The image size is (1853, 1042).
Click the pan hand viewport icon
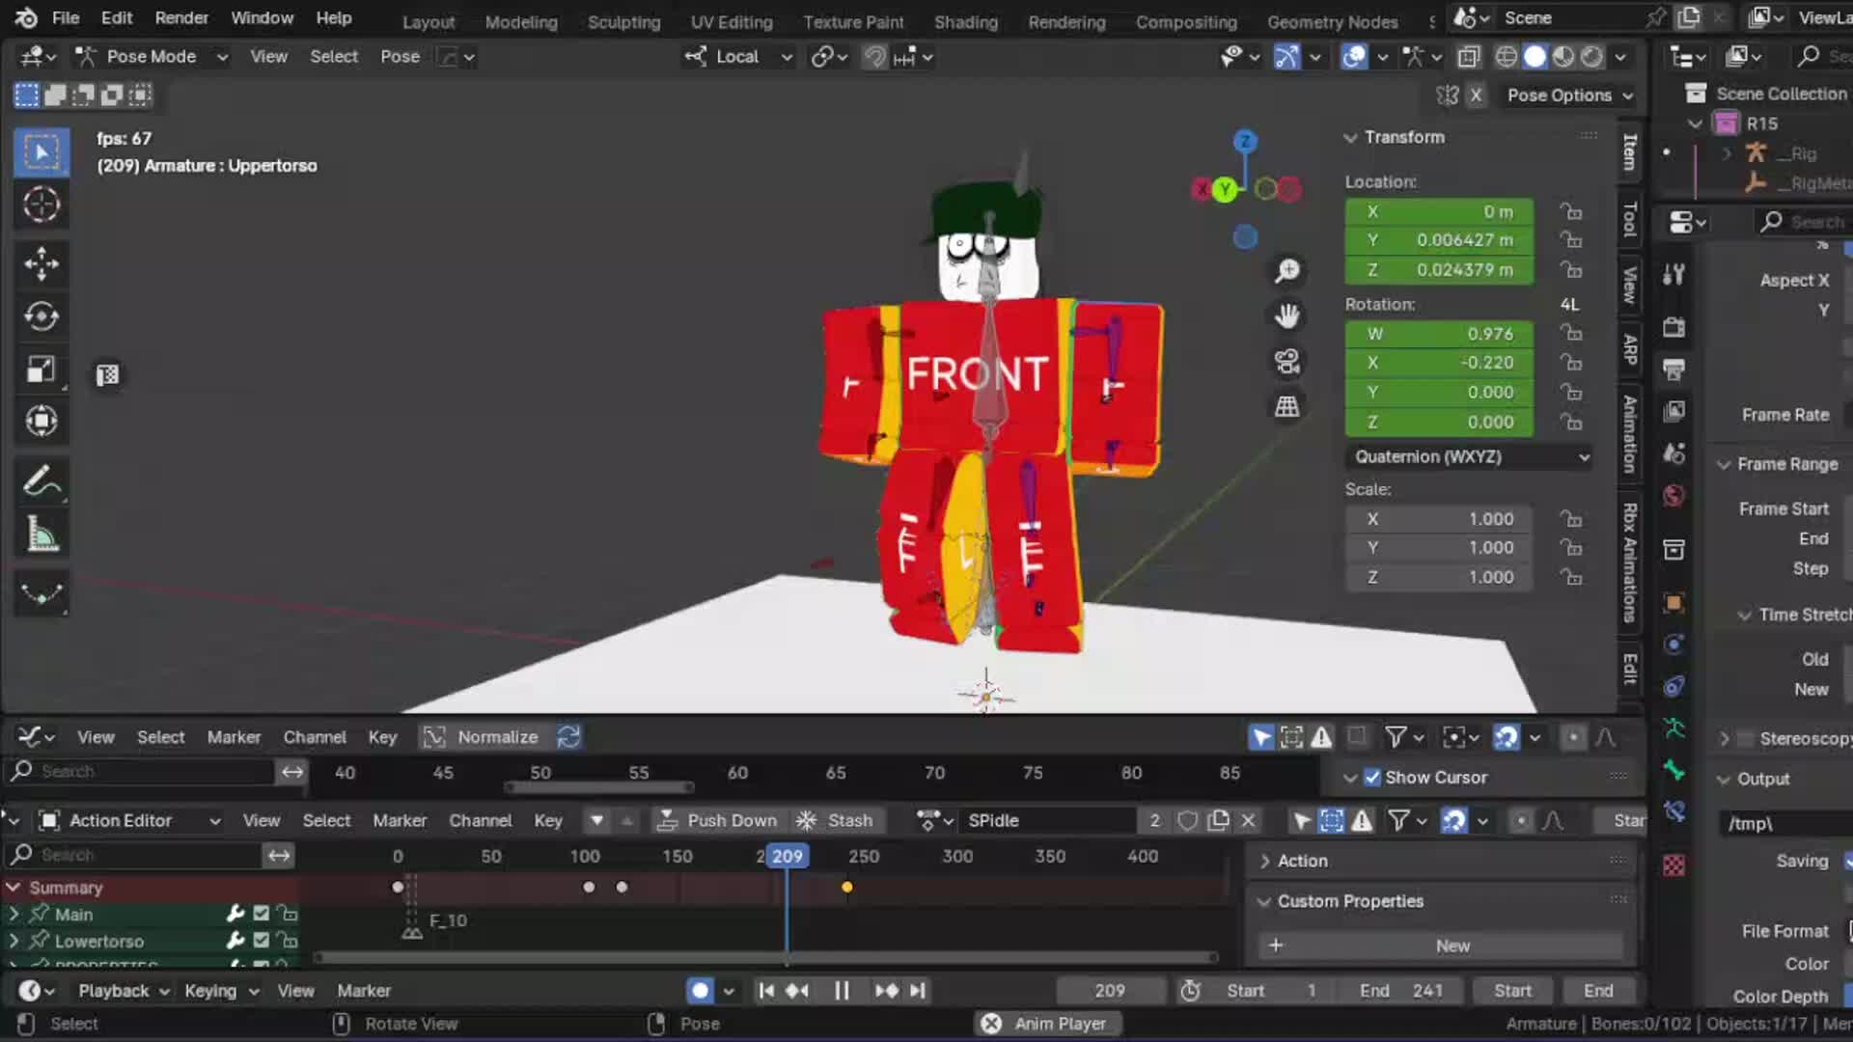(1286, 316)
